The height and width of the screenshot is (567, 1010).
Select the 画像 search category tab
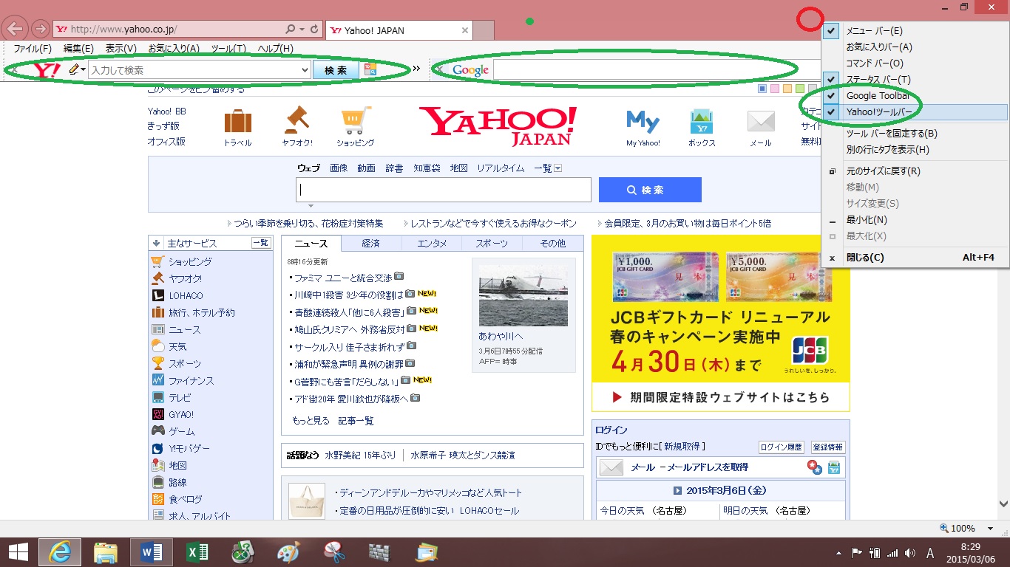click(x=339, y=168)
